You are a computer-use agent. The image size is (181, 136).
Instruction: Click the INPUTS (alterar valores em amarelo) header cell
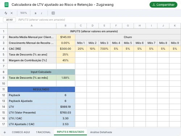(94, 31)
